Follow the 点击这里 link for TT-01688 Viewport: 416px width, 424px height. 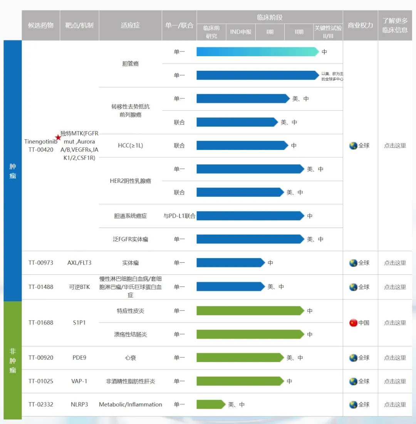pyautogui.click(x=395, y=323)
